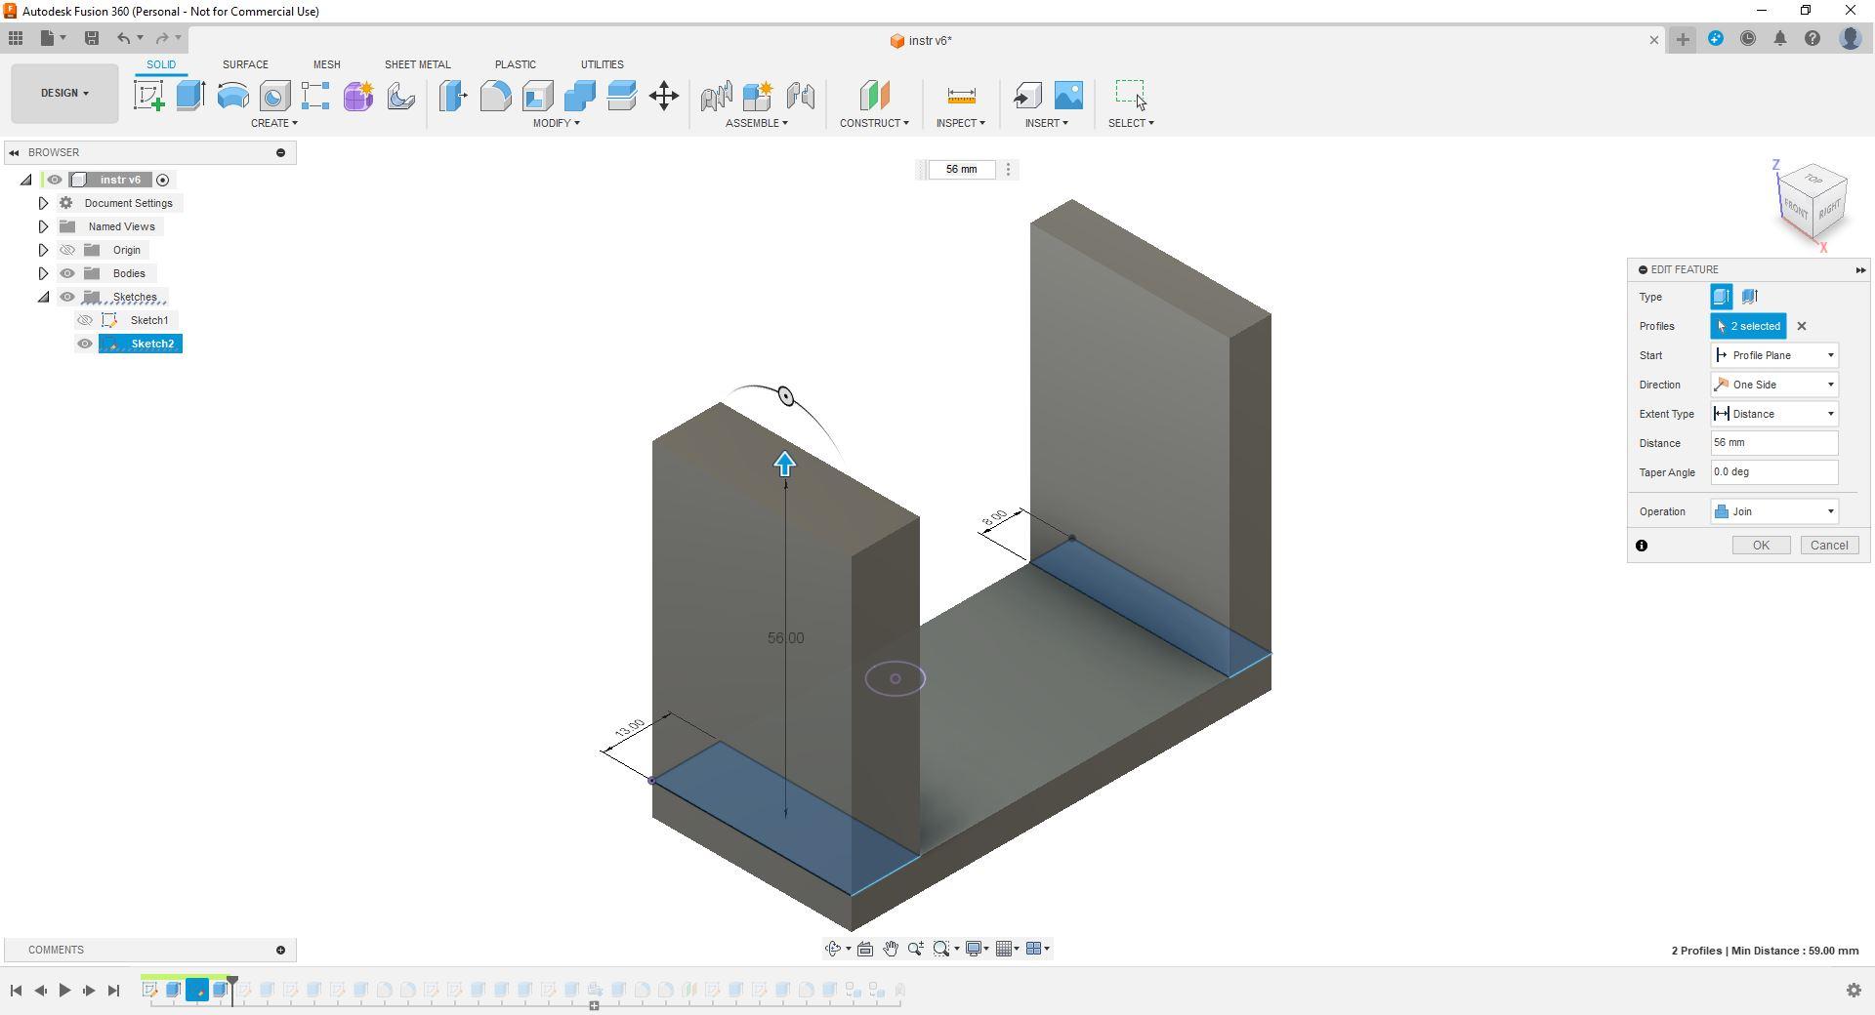Viewport: 1875px width, 1015px height.
Task: Open the Create Form tool
Action: 358,96
